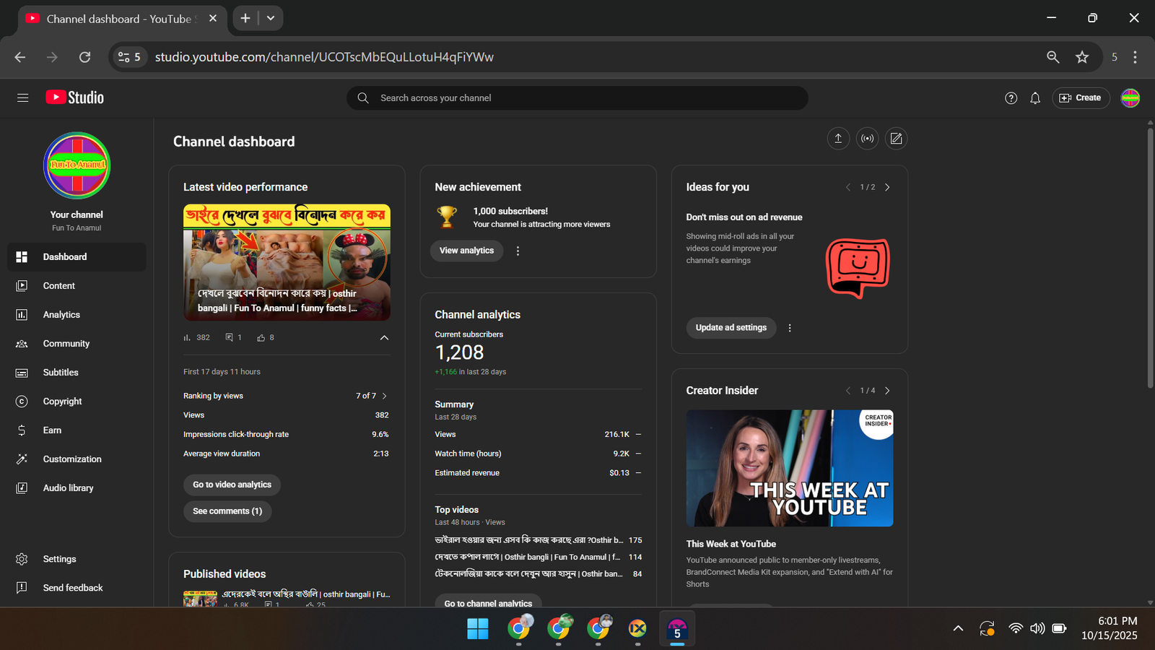Screen dimensions: 1155x650
Task: Open options menu beside Update ad settings
Action: pyautogui.click(x=790, y=328)
